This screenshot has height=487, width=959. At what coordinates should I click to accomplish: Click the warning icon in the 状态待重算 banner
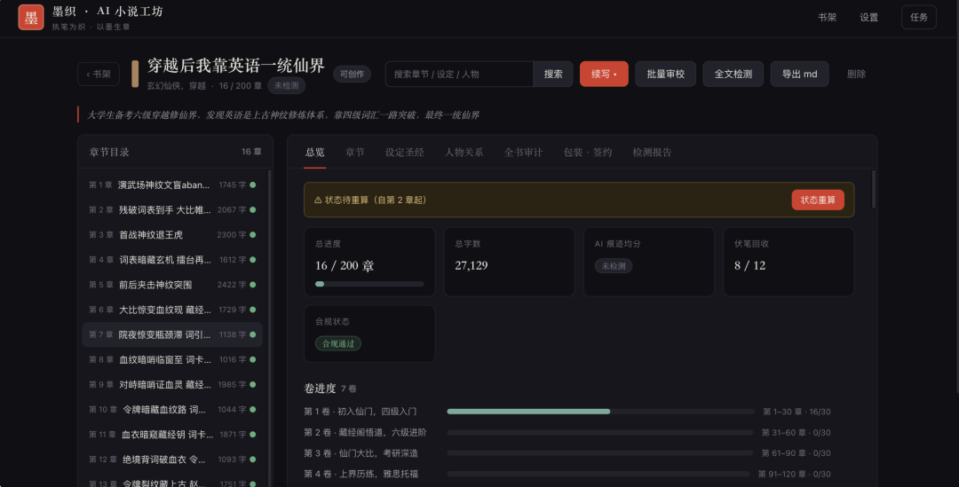[318, 200]
